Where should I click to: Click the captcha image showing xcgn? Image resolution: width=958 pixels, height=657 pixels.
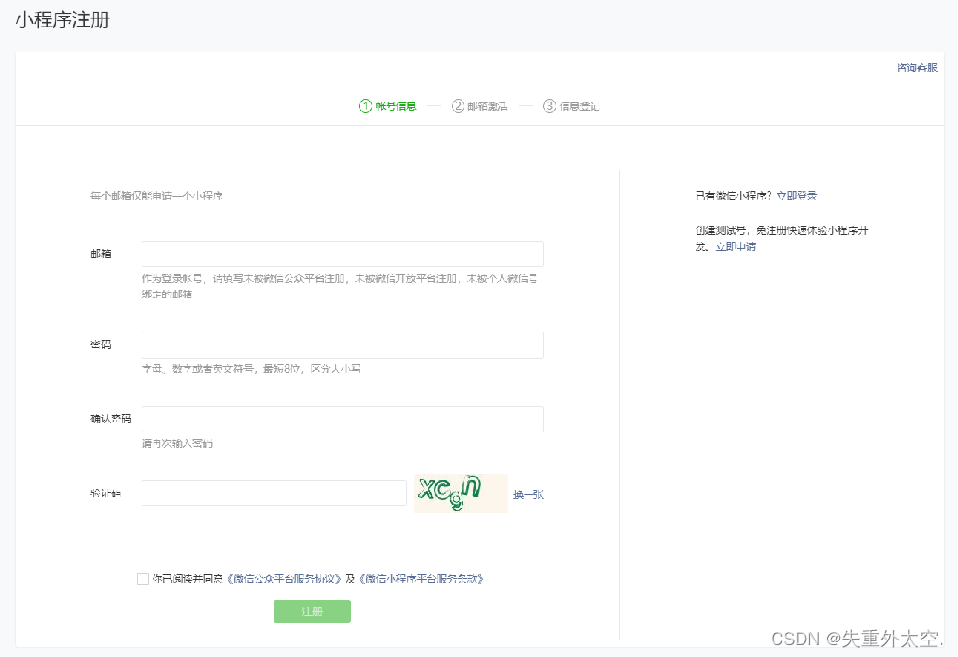(x=460, y=493)
